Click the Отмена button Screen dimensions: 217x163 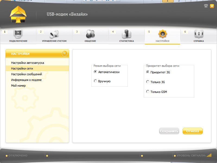click(x=193, y=131)
